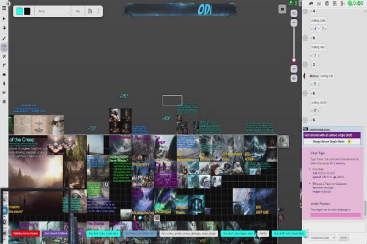Switch to the Journal tab
The width and height of the screenshot is (367, 244).
click(x=327, y=4)
